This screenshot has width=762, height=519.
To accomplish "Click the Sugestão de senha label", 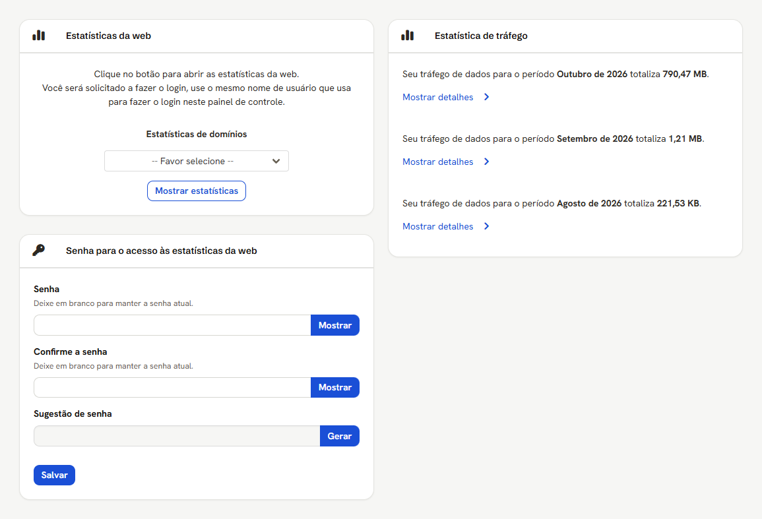I will [x=73, y=413].
